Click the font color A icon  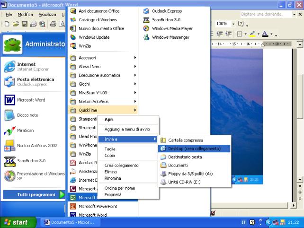[265, 34]
